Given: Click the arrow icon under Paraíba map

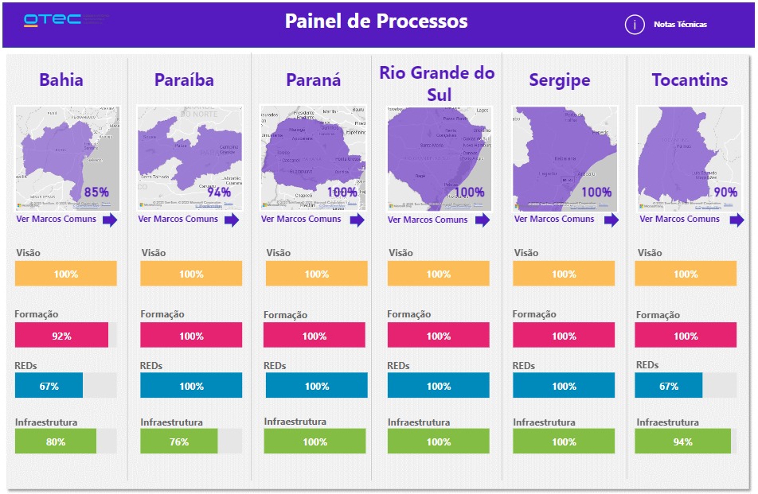Looking at the screenshot, I should point(232,220).
